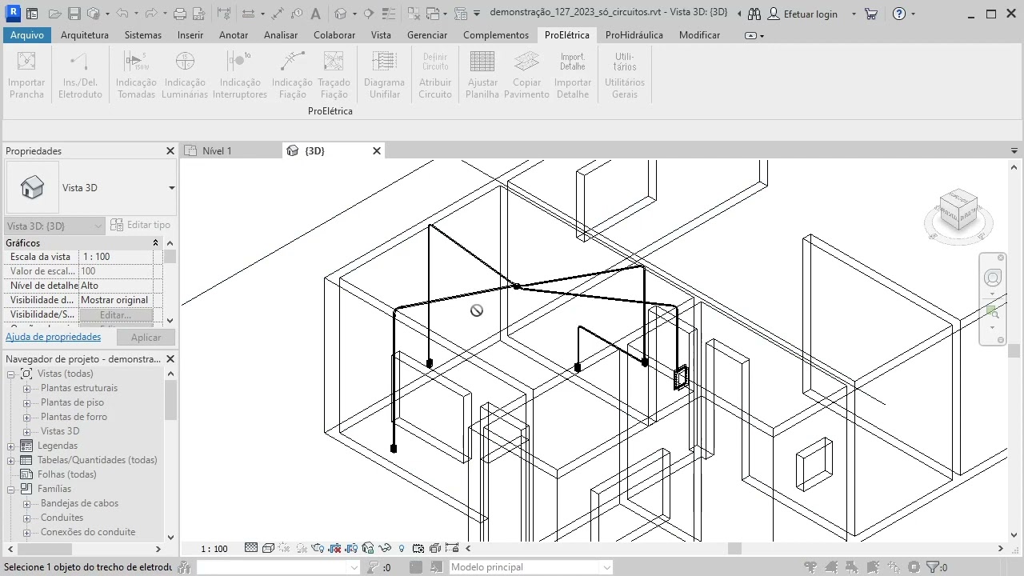The height and width of the screenshot is (576, 1024).
Task: Select Bandejas de cabos tree item
Action: (79, 503)
